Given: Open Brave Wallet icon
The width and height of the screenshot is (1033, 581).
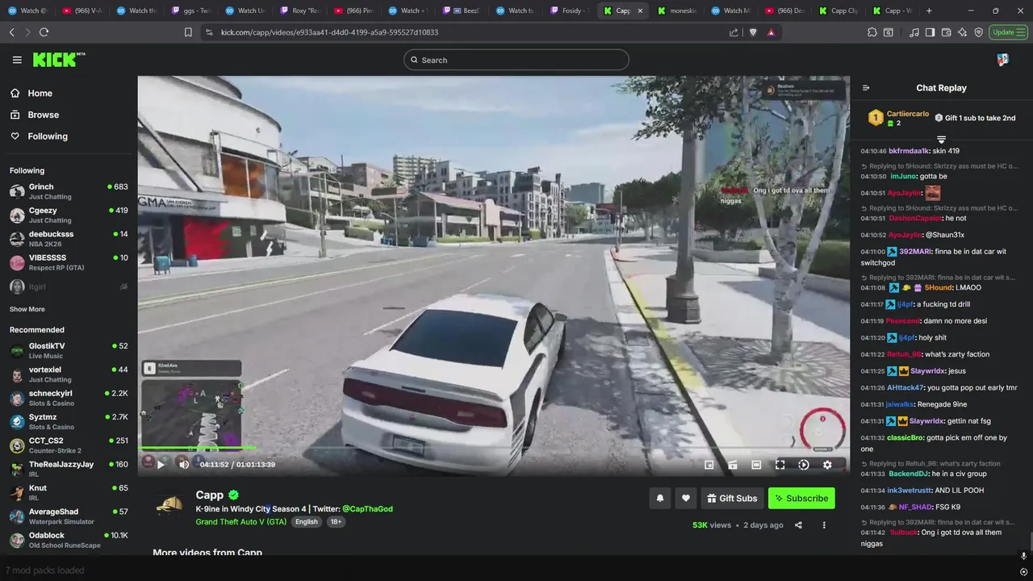Looking at the screenshot, I should click(x=947, y=32).
